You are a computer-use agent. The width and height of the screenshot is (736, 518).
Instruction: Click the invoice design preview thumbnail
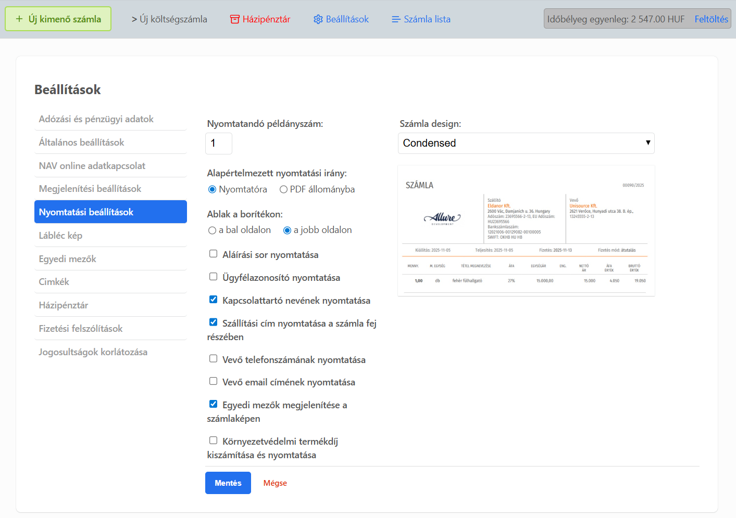[x=526, y=230]
